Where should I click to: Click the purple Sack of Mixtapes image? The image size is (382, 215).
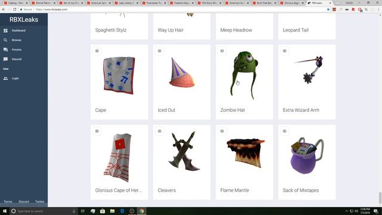(307, 155)
